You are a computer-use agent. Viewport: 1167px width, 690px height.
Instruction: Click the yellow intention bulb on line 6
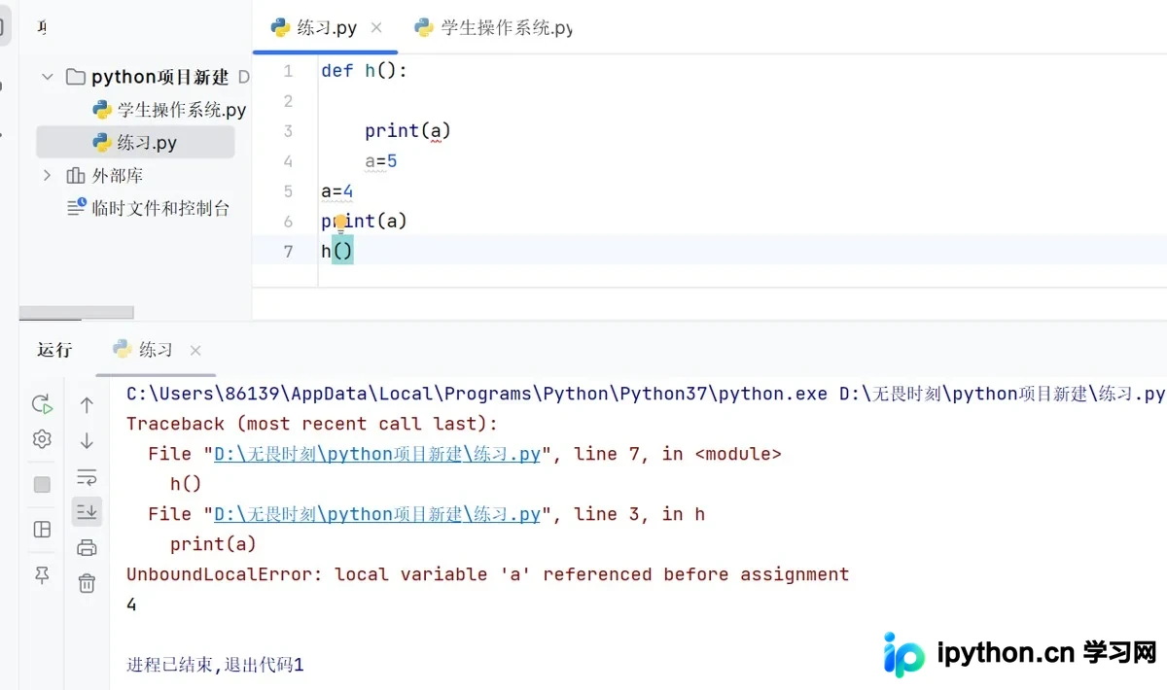(340, 222)
